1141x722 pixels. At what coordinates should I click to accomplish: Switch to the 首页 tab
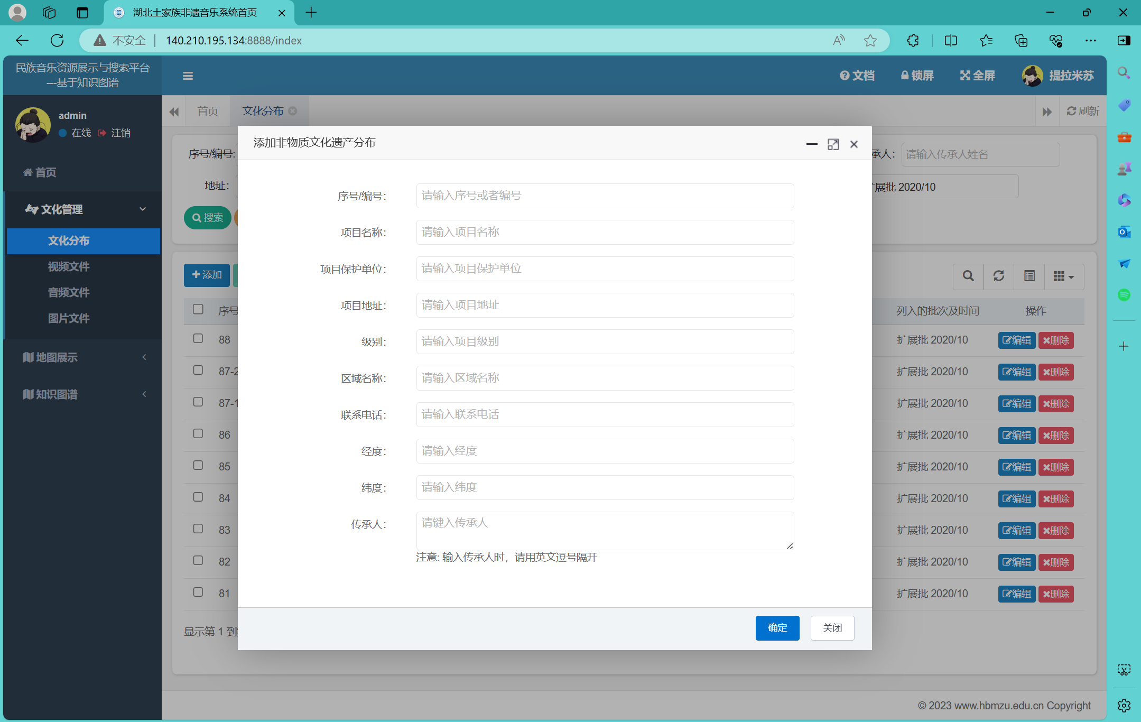coord(208,111)
